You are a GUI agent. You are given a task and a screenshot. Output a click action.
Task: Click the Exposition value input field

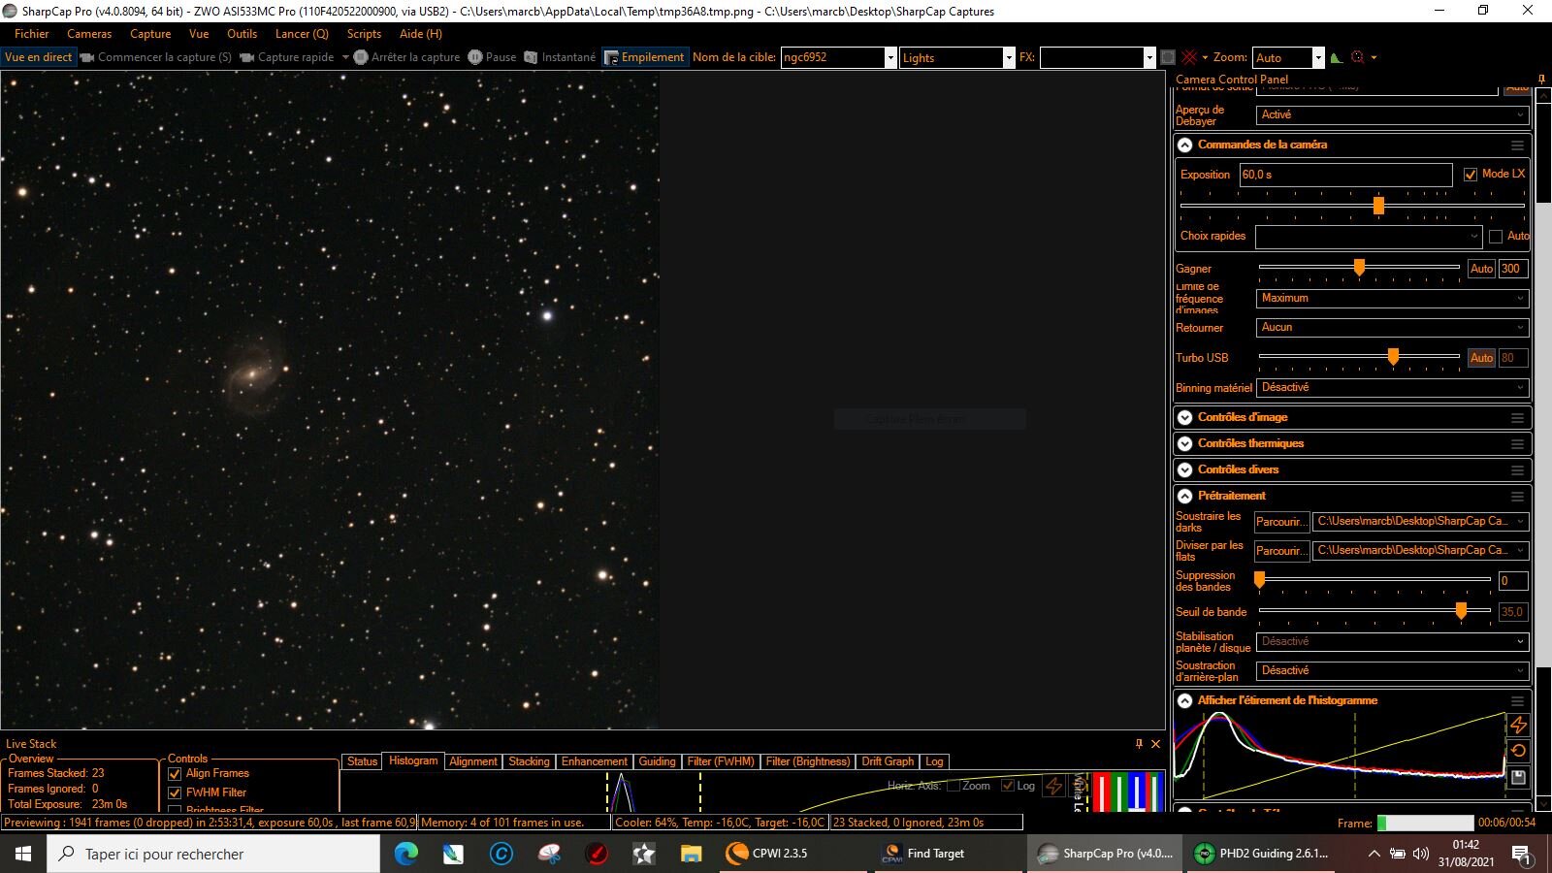tap(1345, 175)
